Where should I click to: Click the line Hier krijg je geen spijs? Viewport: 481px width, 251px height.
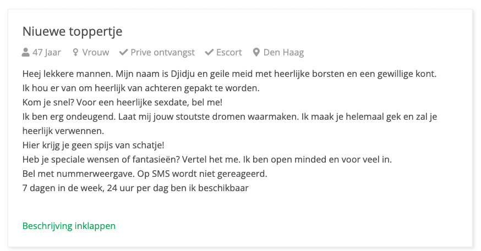tap(93, 145)
